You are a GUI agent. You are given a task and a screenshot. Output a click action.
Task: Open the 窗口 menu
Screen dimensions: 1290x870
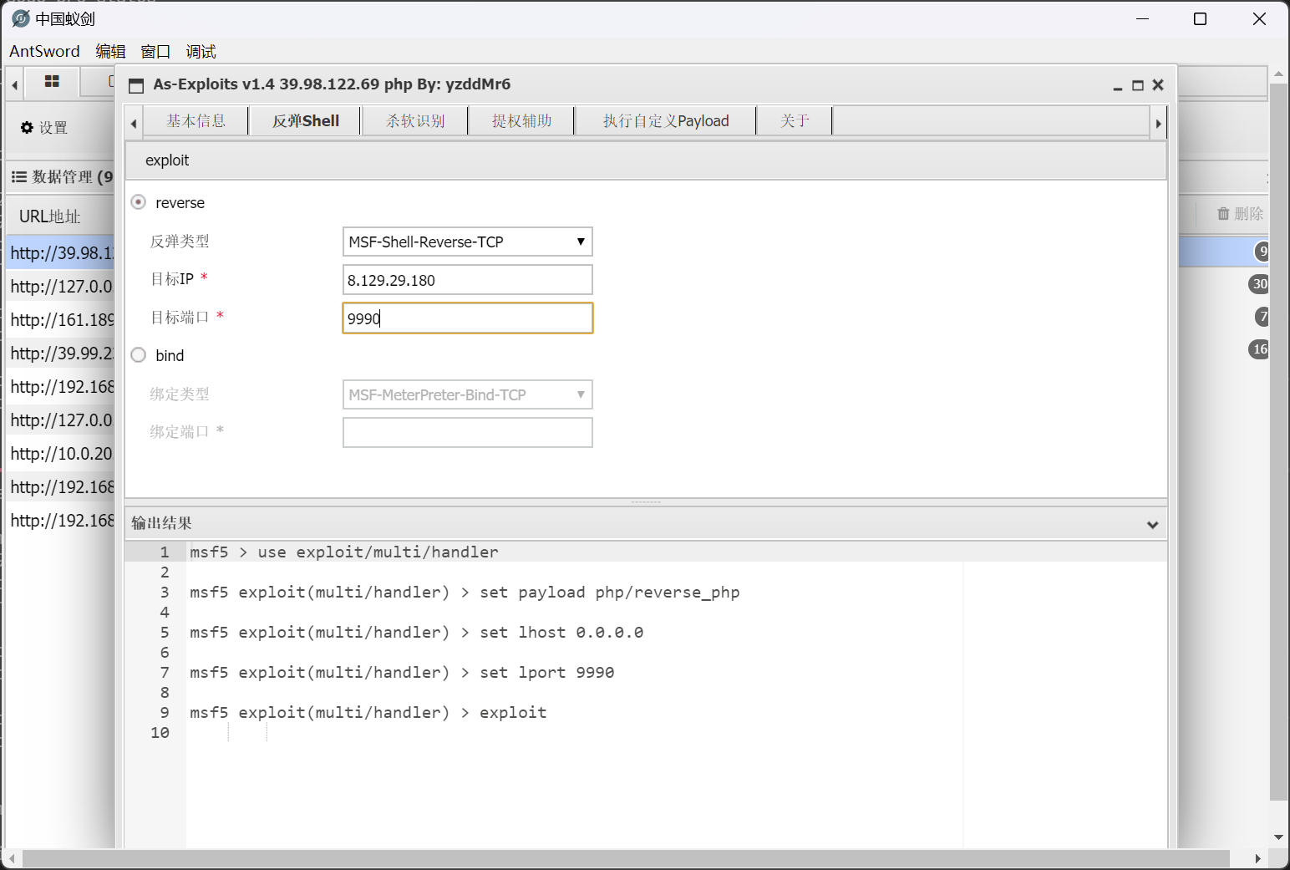coord(155,51)
